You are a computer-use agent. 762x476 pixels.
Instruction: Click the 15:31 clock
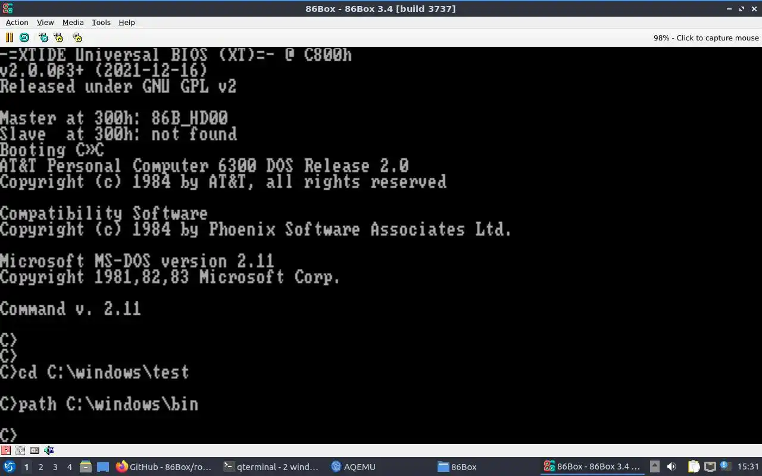click(x=748, y=467)
